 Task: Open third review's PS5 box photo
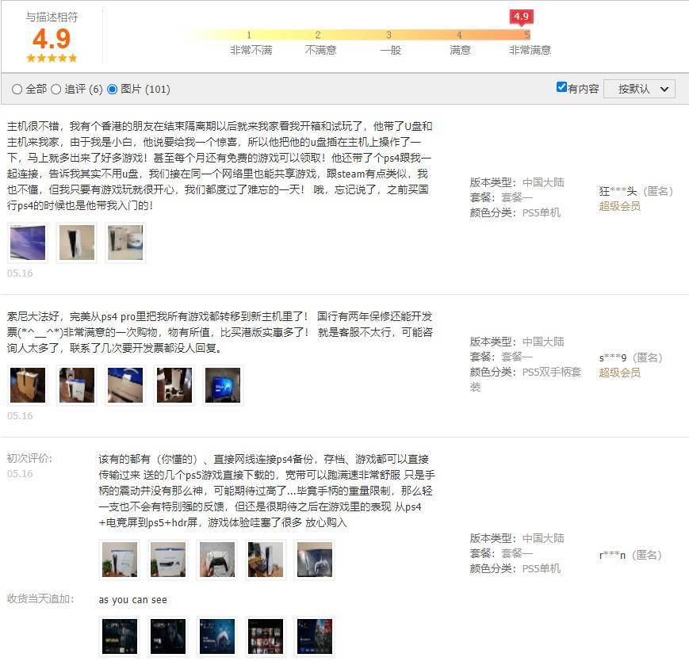(168, 560)
